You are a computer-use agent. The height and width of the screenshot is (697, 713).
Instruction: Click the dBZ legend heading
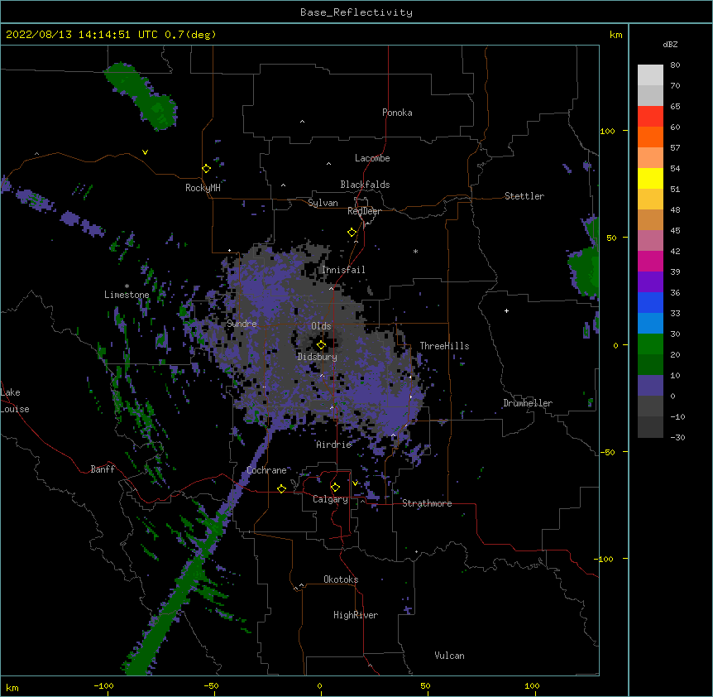(670, 45)
